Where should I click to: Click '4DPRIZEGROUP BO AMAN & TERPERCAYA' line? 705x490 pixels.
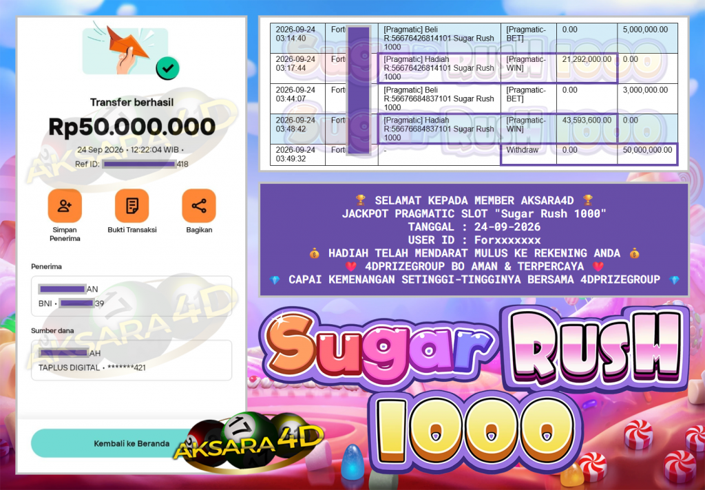click(x=474, y=266)
